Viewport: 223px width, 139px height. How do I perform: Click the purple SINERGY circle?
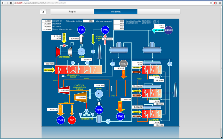click(168, 30)
